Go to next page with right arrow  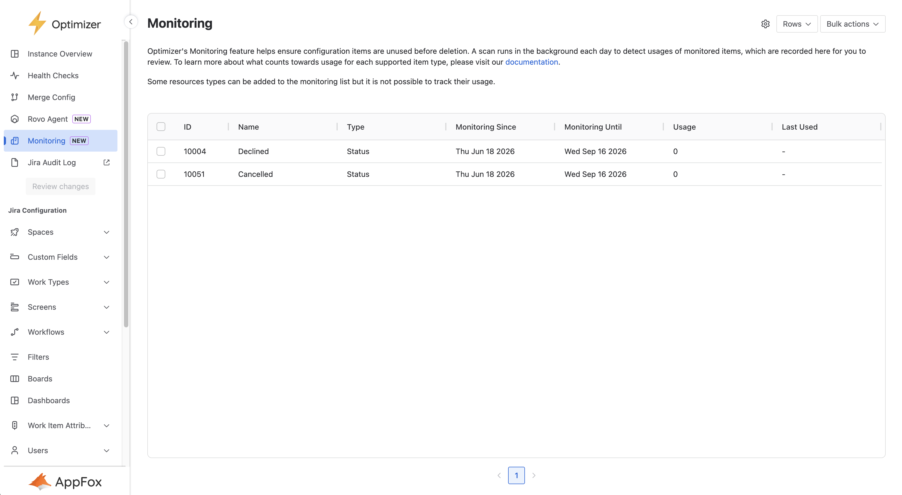click(534, 475)
